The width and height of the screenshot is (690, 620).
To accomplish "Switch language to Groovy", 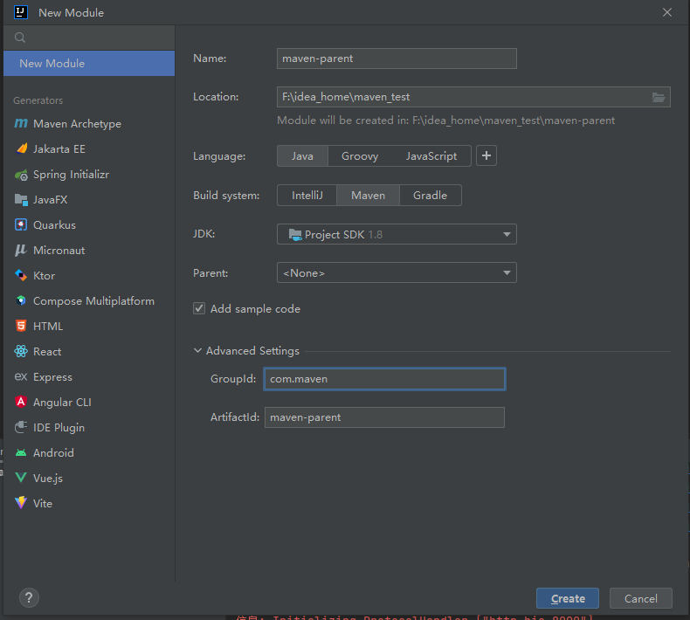I will (360, 156).
